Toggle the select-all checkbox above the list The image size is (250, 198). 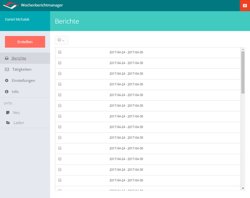pos(59,40)
